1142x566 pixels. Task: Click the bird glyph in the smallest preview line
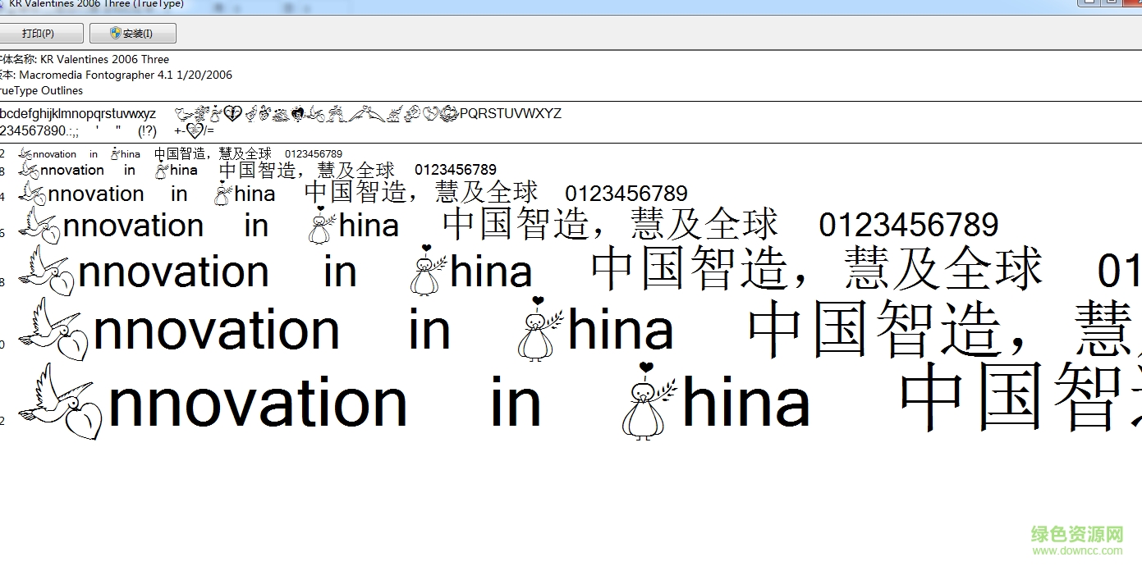coord(24,153)
